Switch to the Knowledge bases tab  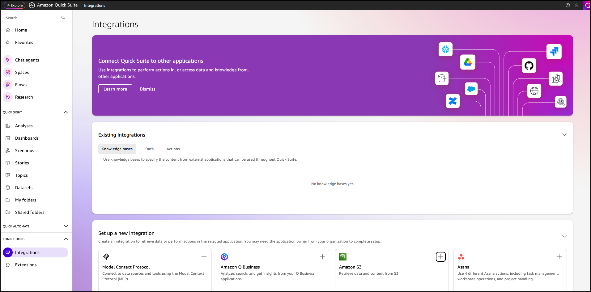coord(117,149)
